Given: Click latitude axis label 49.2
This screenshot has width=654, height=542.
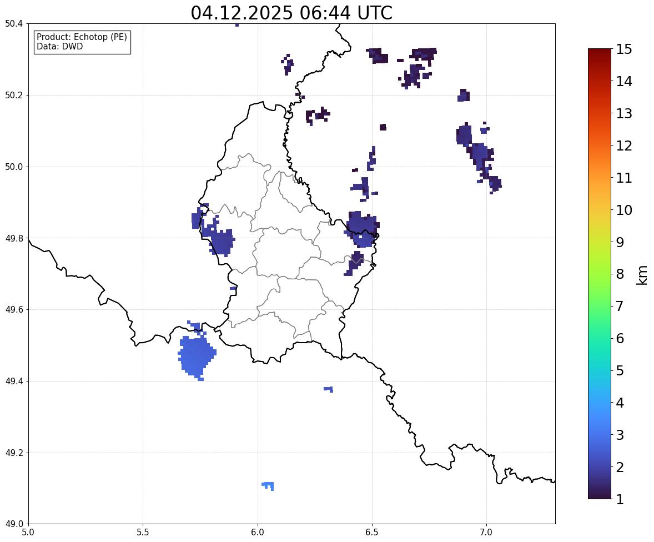Looking at the screenshot, I should 14,453.
